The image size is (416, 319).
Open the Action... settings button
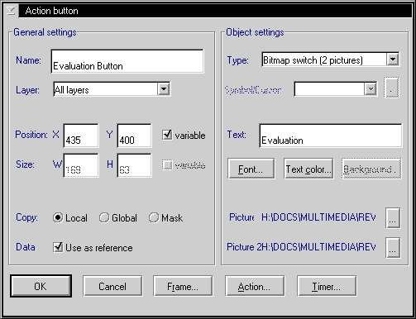255,286
